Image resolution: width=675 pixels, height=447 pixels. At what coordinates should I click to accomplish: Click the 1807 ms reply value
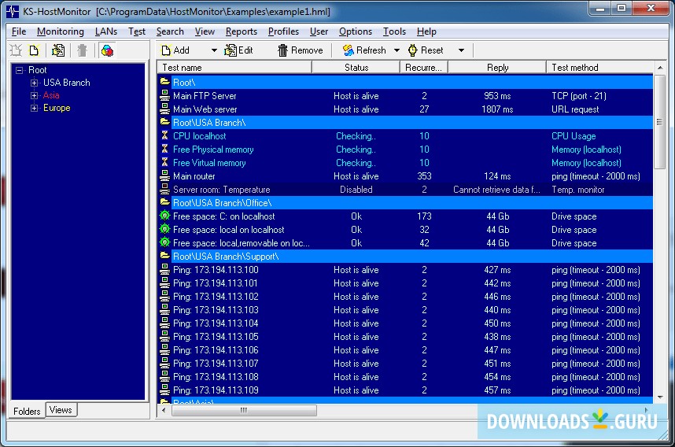[497, 109]
